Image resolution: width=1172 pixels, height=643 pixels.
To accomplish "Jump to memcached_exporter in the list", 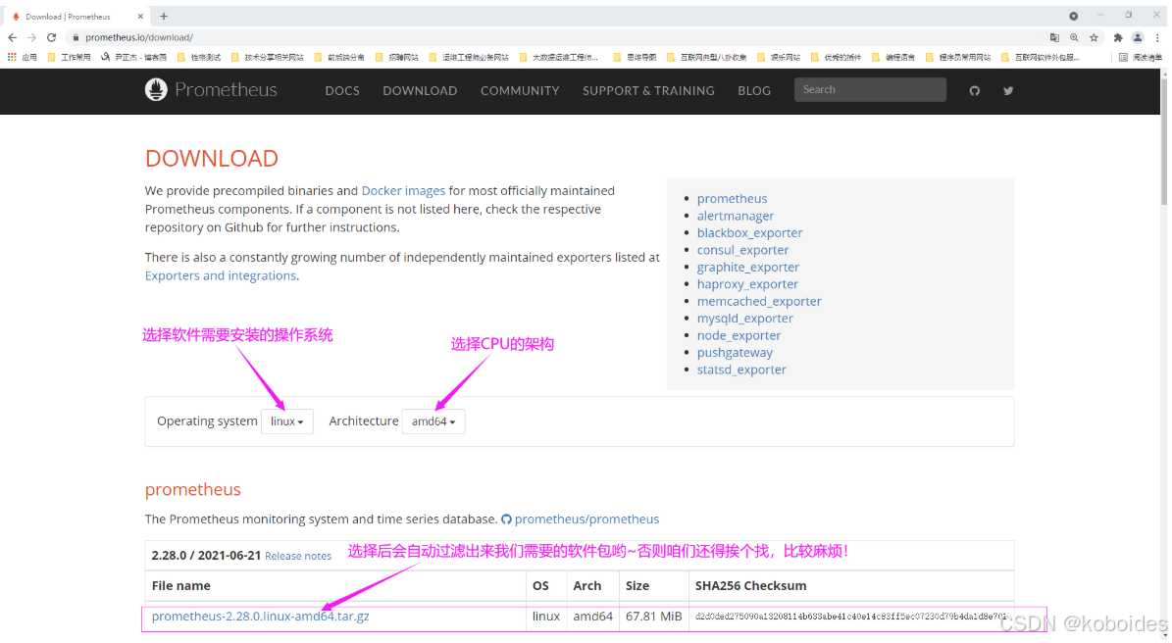I will click(x=759, y=302).
